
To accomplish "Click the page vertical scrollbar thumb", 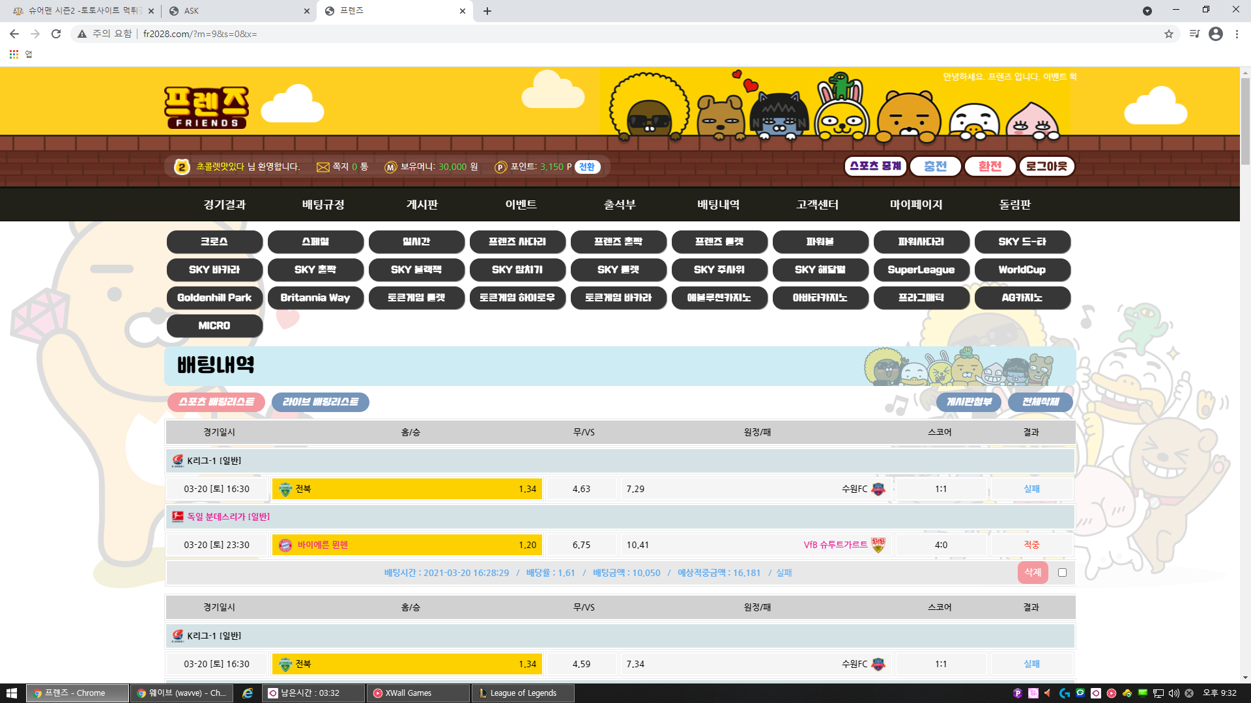I will [1245, 120].
